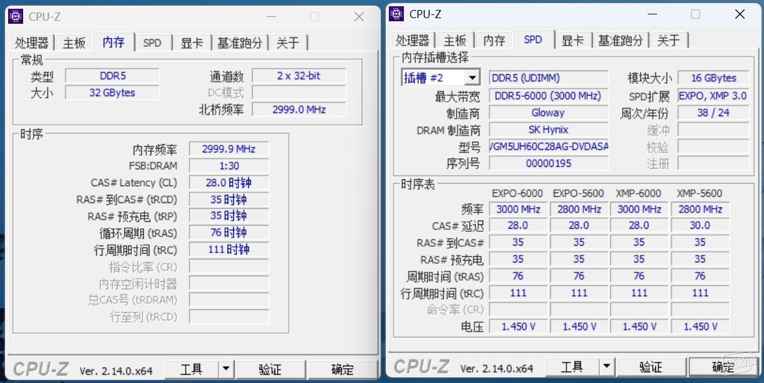Switch to the SPD tab in left window
The image size is (764, 383).
[152, 42]
